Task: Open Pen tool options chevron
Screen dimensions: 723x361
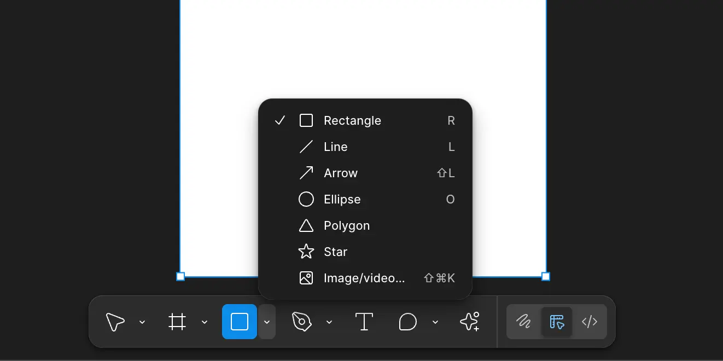Action: tap(329, 322)
